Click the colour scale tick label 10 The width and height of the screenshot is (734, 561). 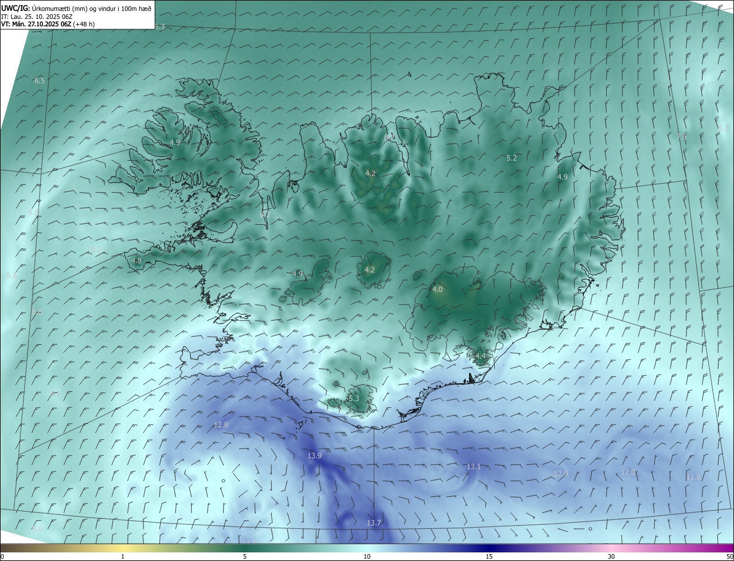367,556
